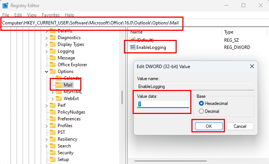This screenshot has width=269, height=164.
Task: Open the View menu
Action: click(32, 15)
